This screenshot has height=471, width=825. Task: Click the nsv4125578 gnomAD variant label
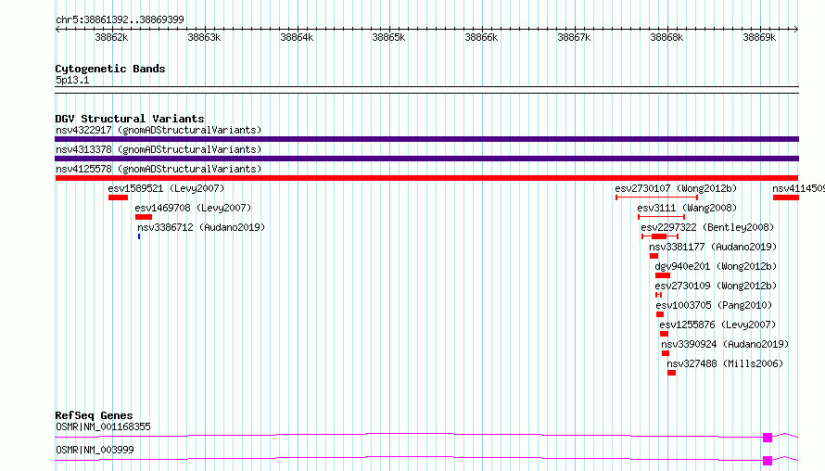point(159,169)
